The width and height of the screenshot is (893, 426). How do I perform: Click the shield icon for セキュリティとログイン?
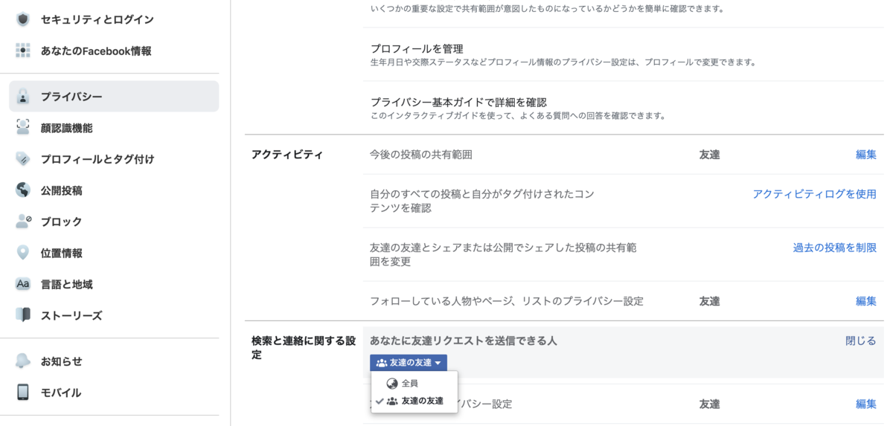click(x=23, y=19)
